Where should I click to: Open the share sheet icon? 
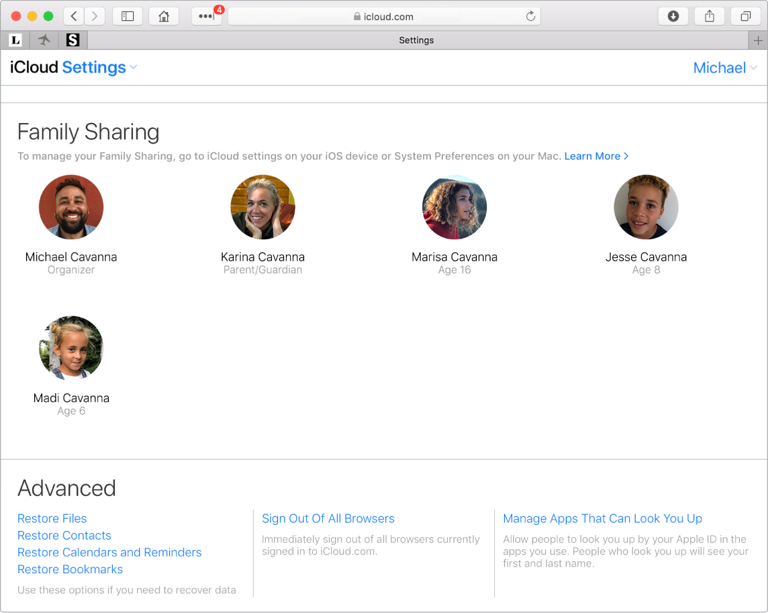pos(709,16)
